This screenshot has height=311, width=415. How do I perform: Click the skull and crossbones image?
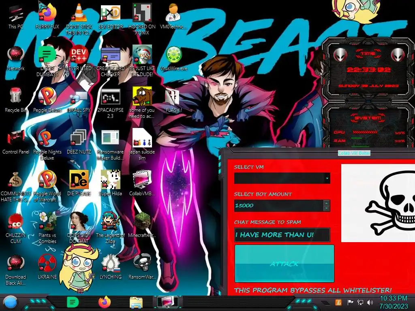click(x=378, y=203)
